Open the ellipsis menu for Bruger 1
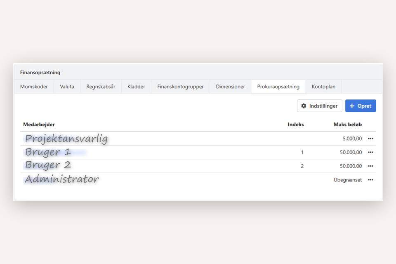This screenshot has height=264, width=396. click(x=370, y=152)
